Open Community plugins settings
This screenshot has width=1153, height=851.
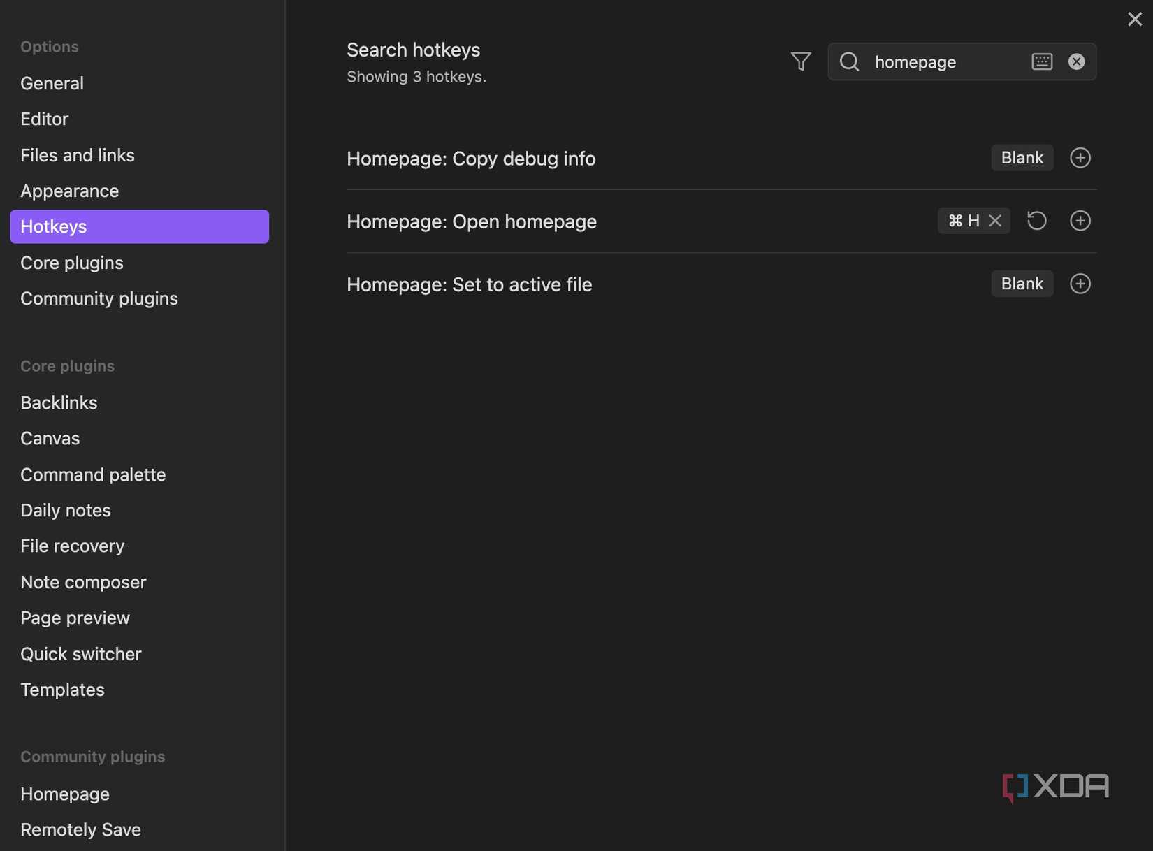(x=99, y=298)
